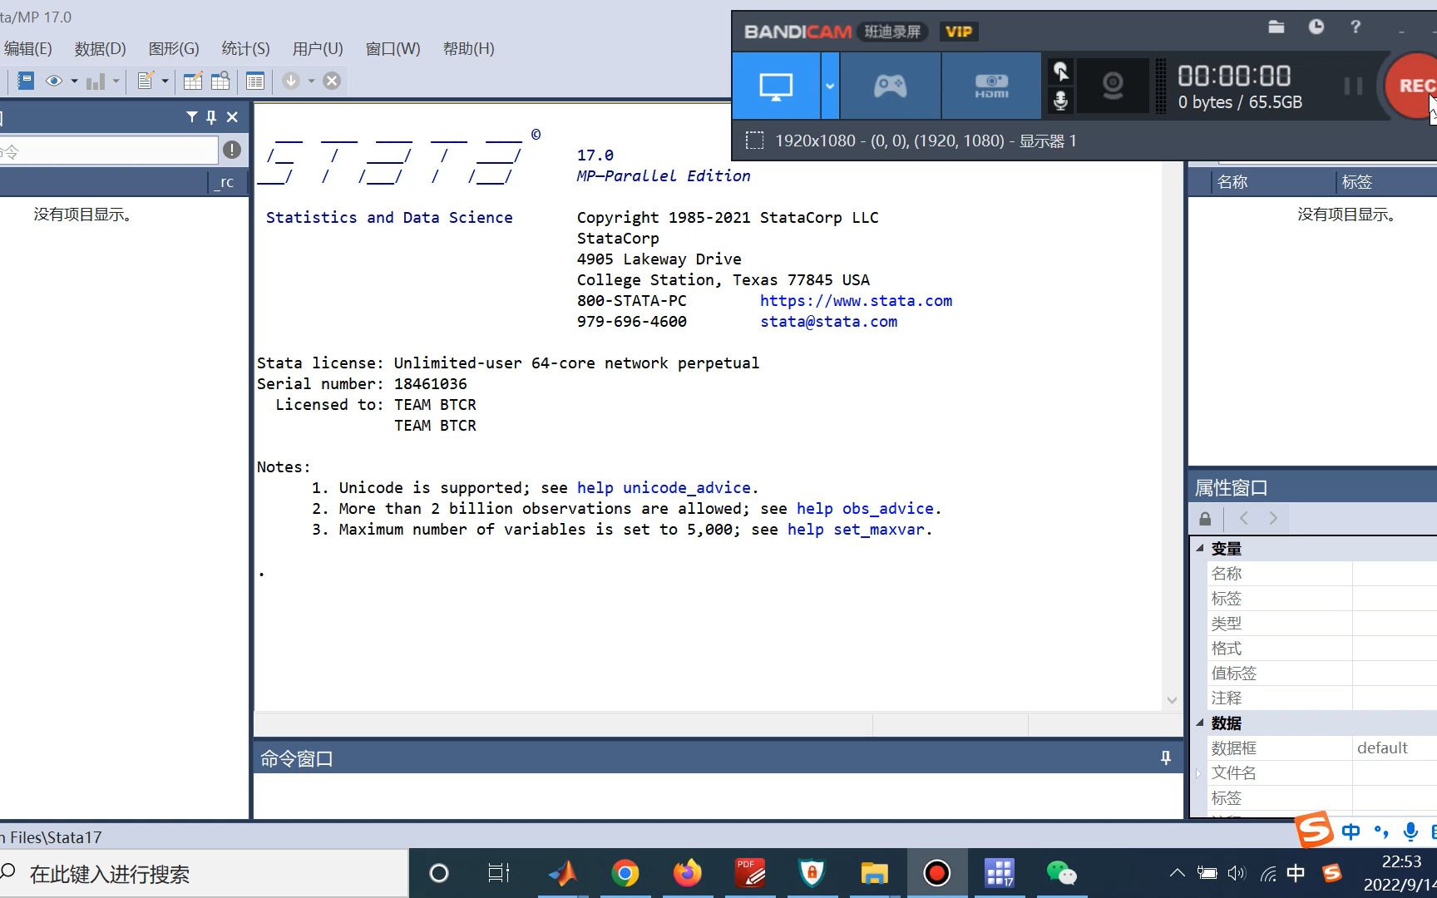Click the taskbar volume speaker icon

tap(1237, 873)
